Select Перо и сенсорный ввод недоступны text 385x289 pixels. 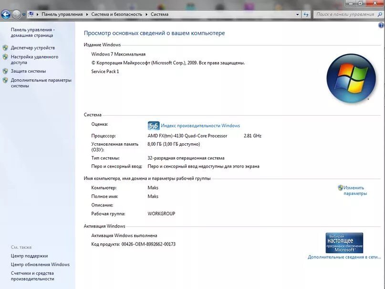(204, 166)
